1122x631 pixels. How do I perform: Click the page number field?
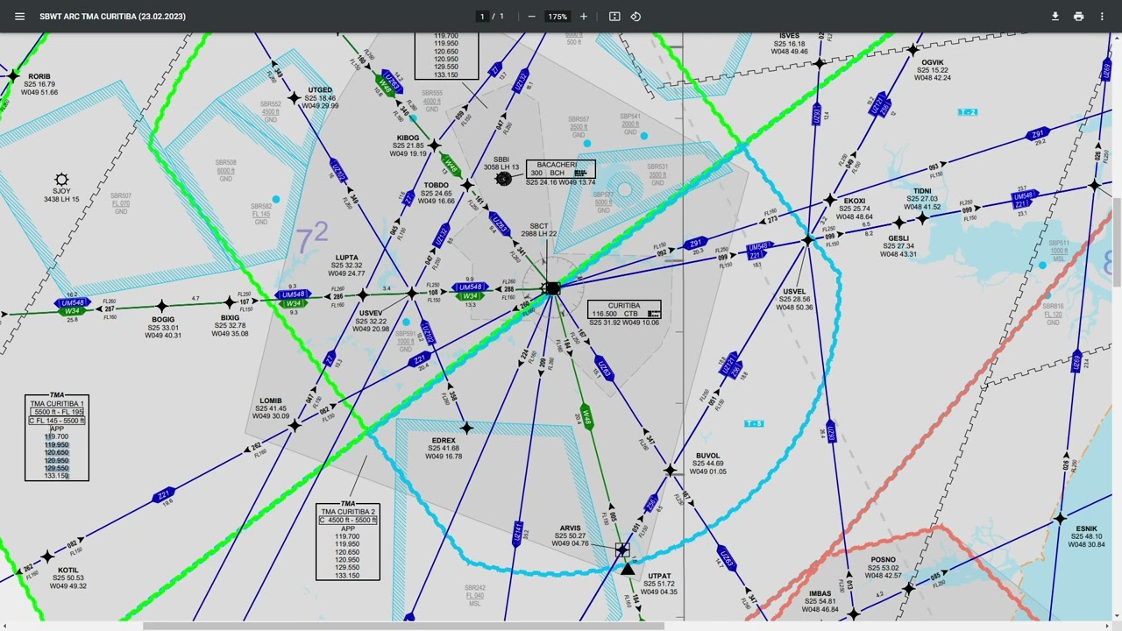pyautogui.click(x=481, y=17)
